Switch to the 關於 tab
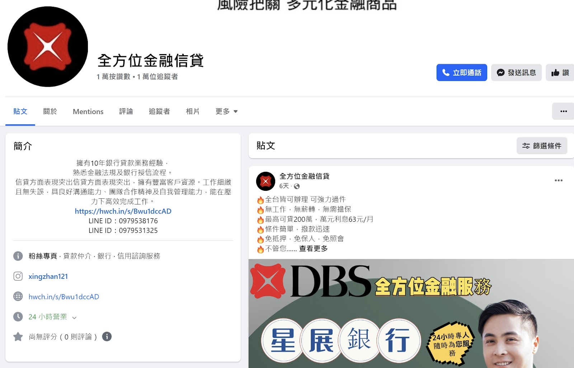This screenshot has height=368, width=574. coord(50,112)
